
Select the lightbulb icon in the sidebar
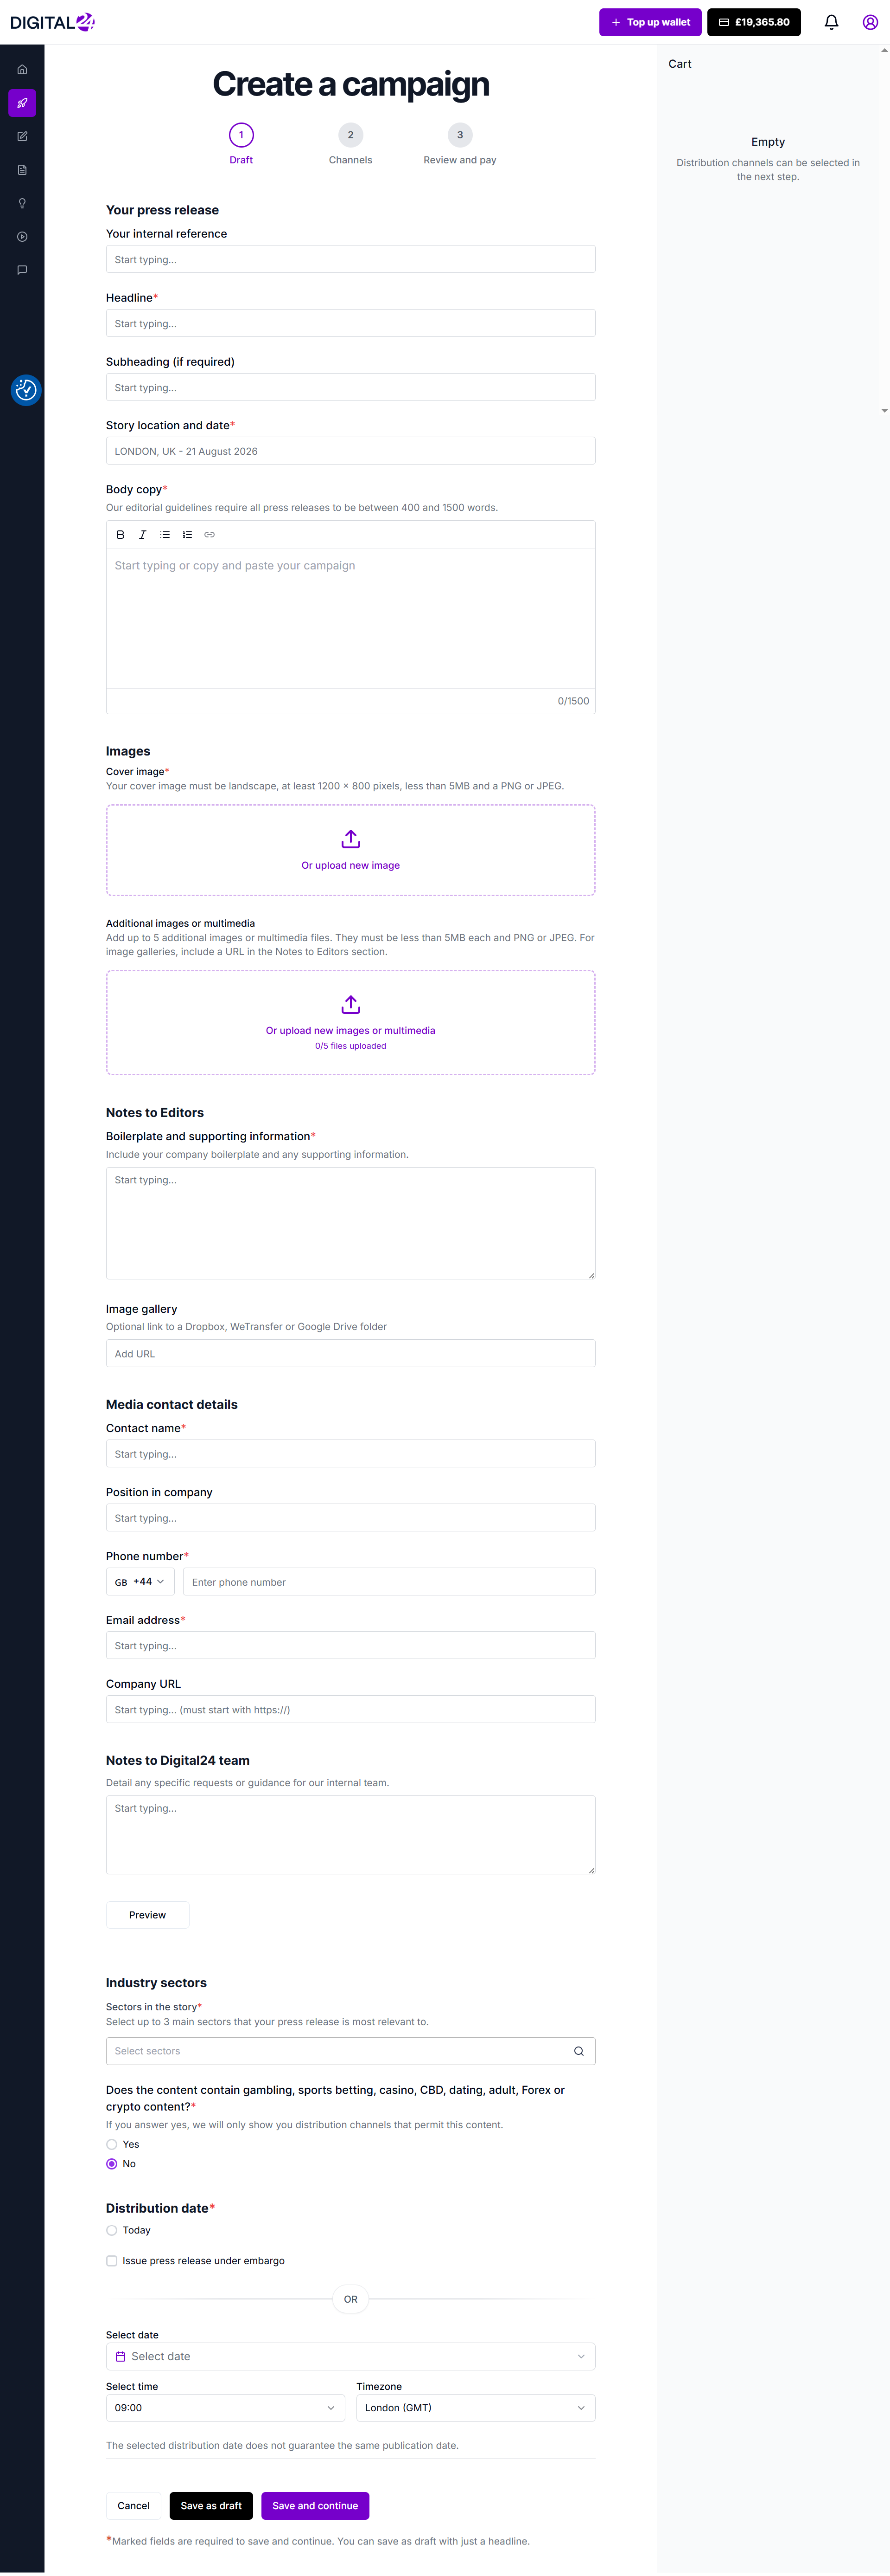22,203
